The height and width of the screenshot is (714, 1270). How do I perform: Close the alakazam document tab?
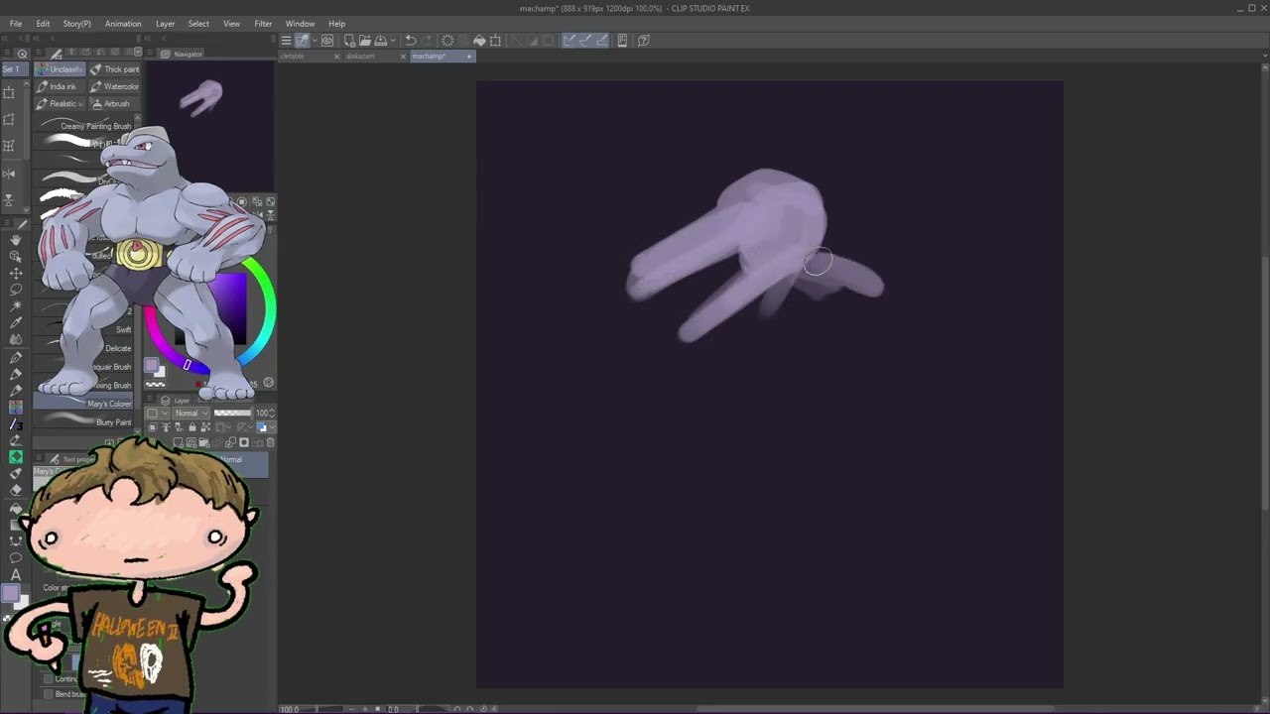[403, 57]
